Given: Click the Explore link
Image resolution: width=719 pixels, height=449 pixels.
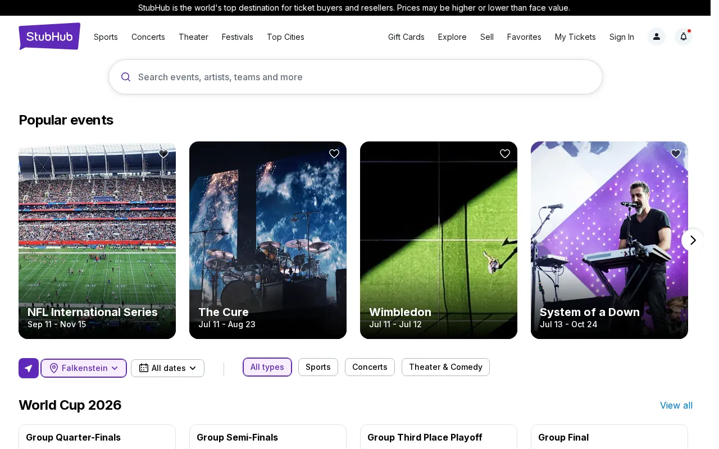Looking at the screenshot, I should click(x=452, y=37).
